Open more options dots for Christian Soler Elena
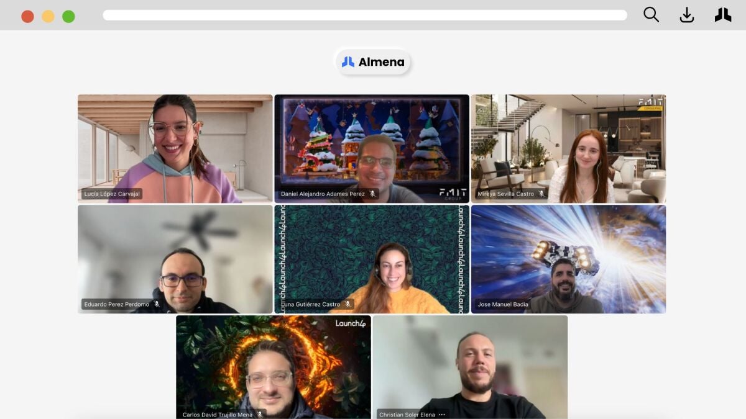Screen dimensions: 746x419 pos(442,414)
